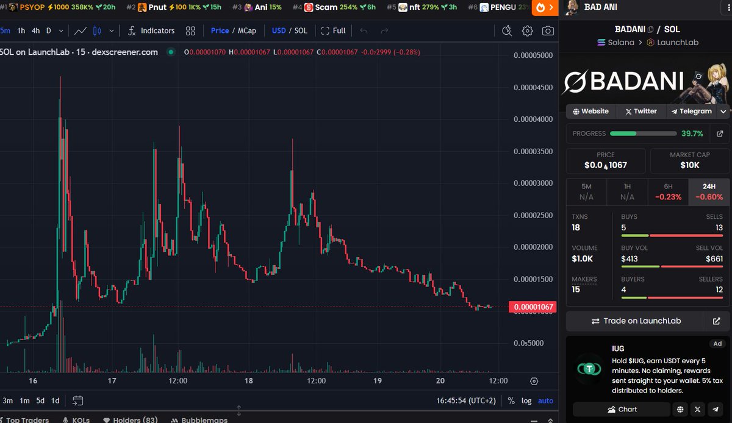Open the time axis settings icon
This screenshot has height=423, width=732.
(x=534, y=381)
